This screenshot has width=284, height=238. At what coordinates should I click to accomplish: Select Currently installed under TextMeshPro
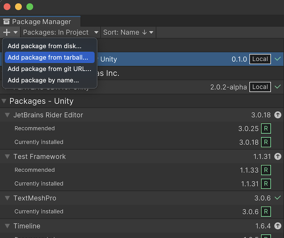tap(142, 211)
